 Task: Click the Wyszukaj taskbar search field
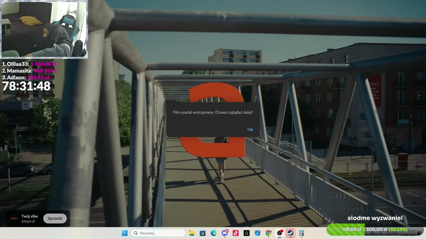[x=158, y=233]
